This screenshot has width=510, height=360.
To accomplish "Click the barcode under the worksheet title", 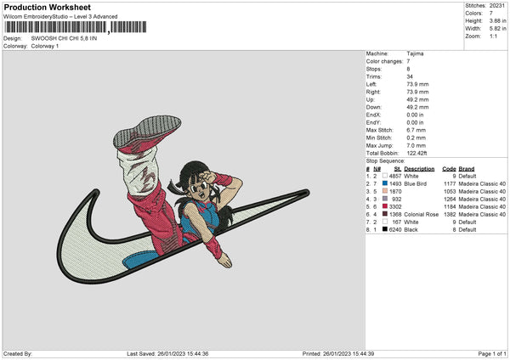I will (x=76, y=27).
